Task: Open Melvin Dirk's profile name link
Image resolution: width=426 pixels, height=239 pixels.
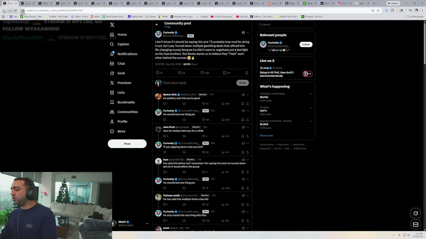Action: click(170, 95)
